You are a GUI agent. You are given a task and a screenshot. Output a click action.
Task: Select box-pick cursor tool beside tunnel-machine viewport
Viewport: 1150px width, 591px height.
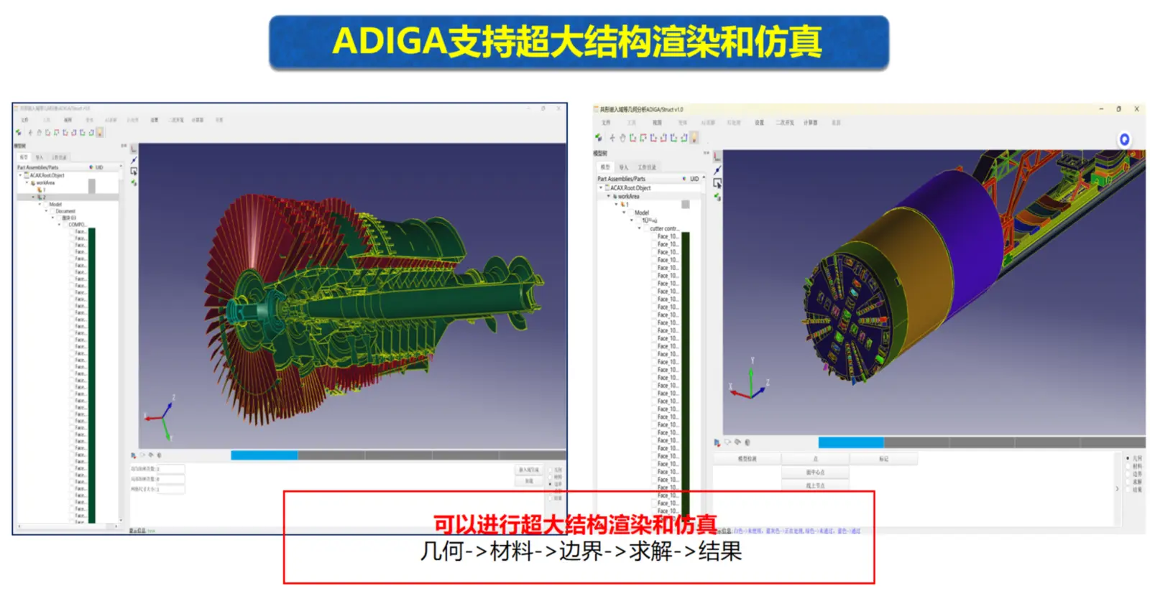point(717,183)
